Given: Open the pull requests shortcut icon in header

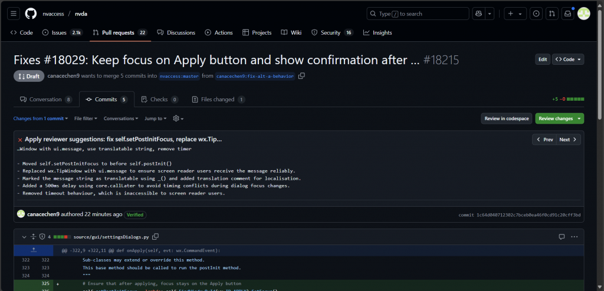Looking at the screenshot, I should (x=552, y=14).
